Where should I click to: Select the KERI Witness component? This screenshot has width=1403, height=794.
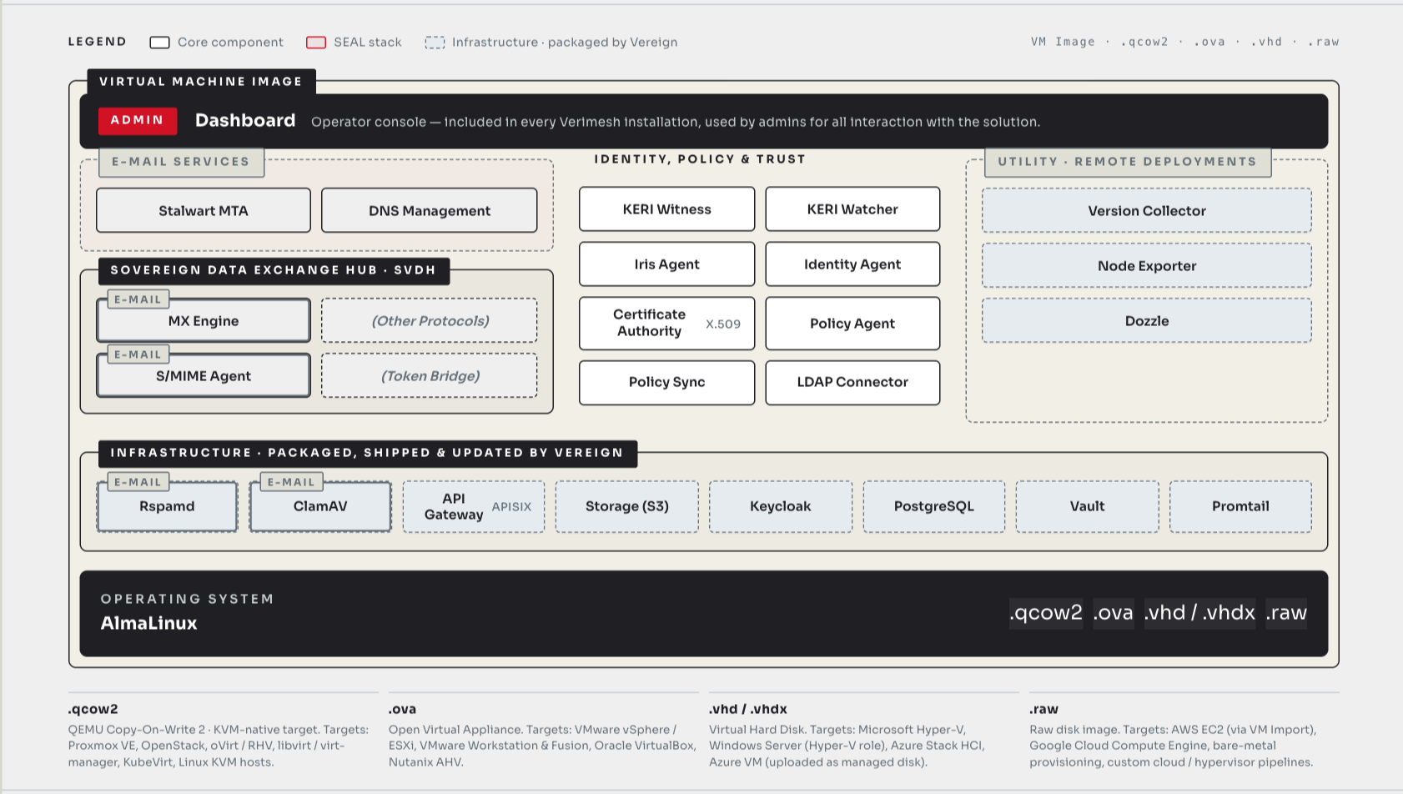(x=666, y=209)
